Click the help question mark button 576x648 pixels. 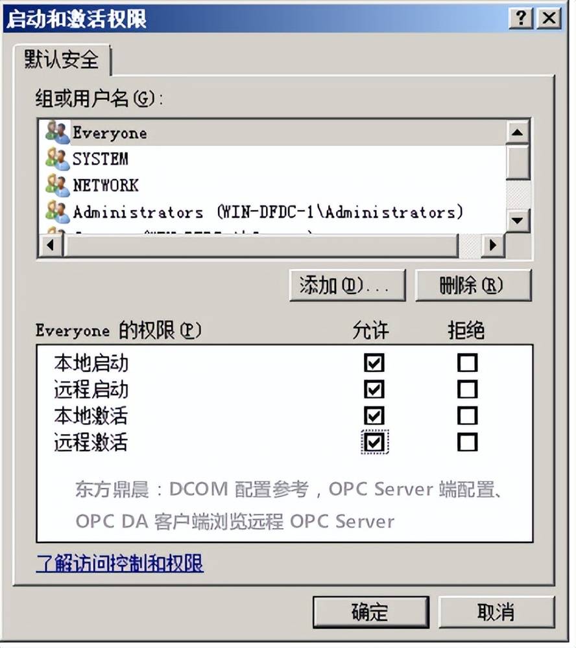[522, 18]
